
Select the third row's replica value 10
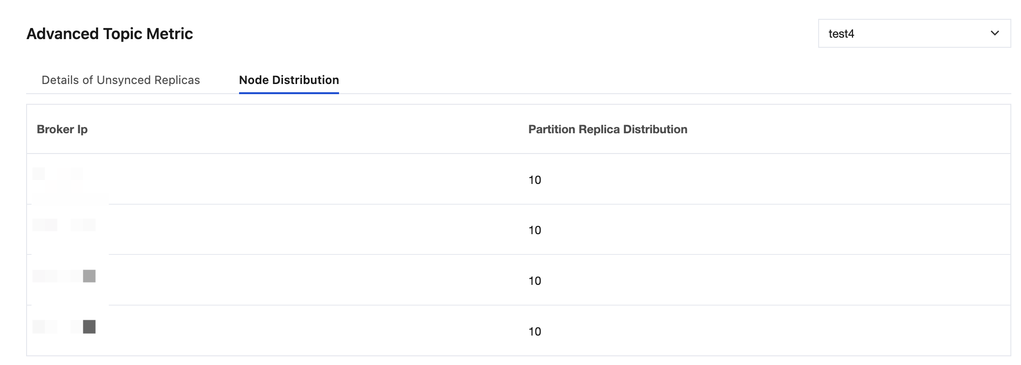coord(535,281)
